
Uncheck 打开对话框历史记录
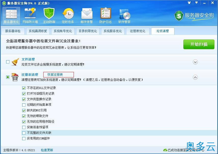24,94
